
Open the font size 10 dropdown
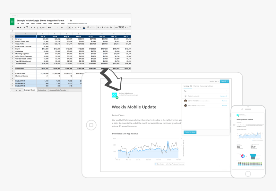point(64,27)
